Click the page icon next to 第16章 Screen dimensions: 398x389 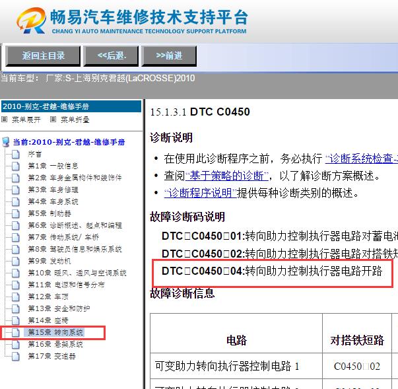click(16, 344)
